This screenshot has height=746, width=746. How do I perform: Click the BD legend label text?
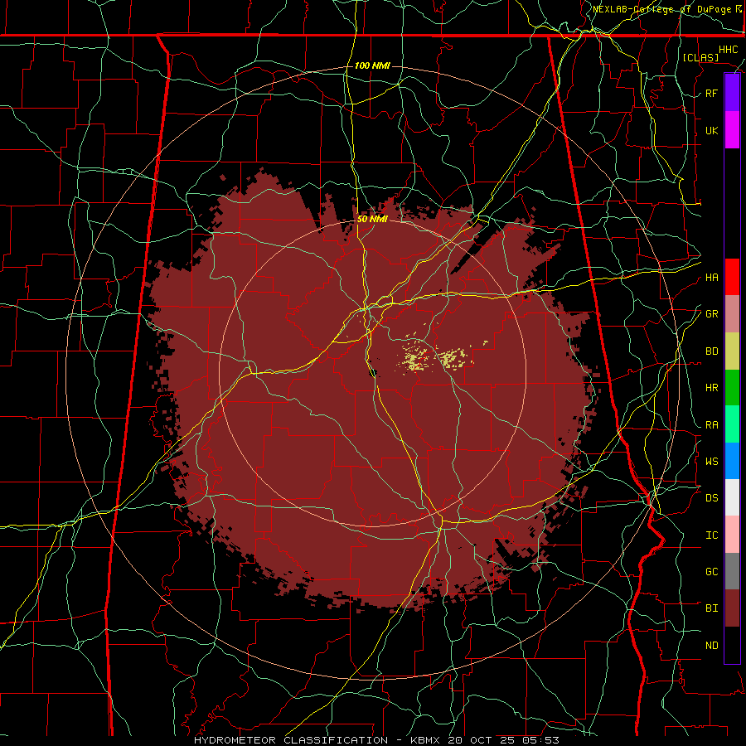point(711,351)
